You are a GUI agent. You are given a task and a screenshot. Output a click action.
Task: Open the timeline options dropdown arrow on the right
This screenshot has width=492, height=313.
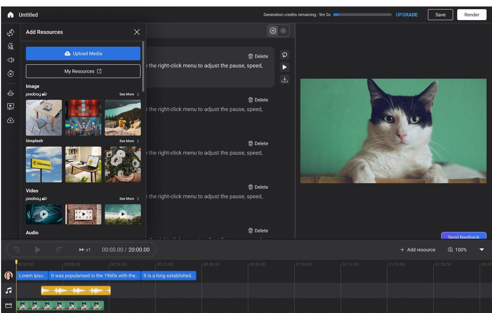click(482, 249)
